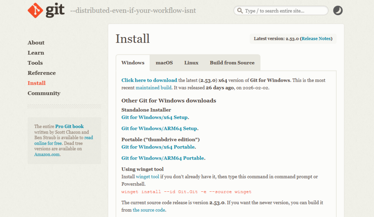Click the tagline '--distributed-even-if-your-workflow-isnt'

click(133, 10)
